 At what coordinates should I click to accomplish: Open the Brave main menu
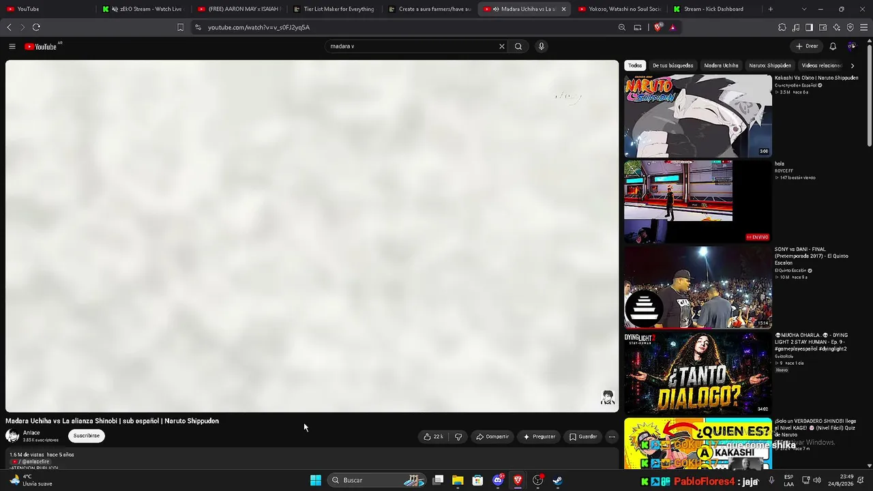[x=864, y=27]
